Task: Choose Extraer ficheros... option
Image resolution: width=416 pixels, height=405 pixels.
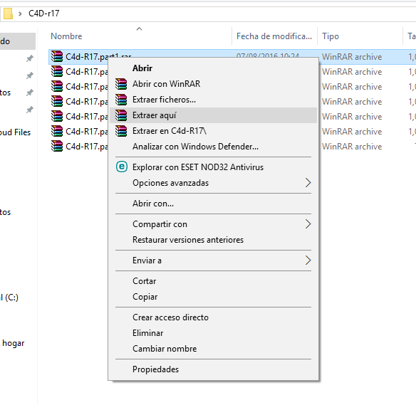Action: (x=213, y=100)
